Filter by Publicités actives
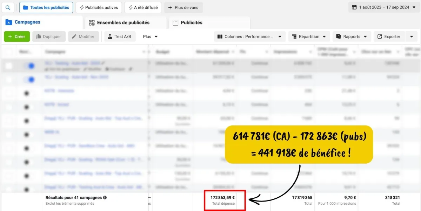Viewport: 421px width, 211px height. click(x=99, y=7)
